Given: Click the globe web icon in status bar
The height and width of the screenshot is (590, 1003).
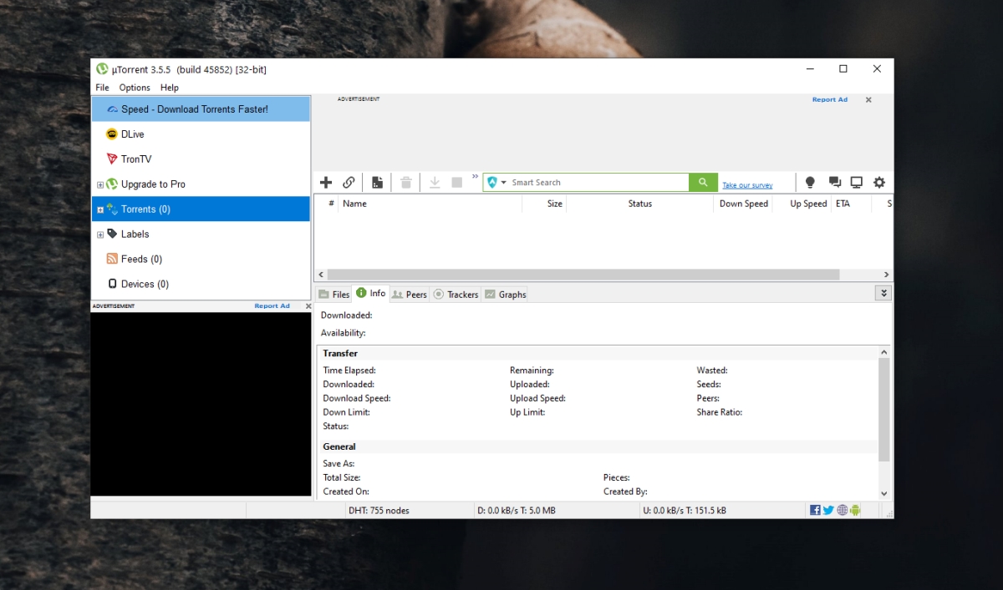Looking at the screenshot, I should coord(842,510).
